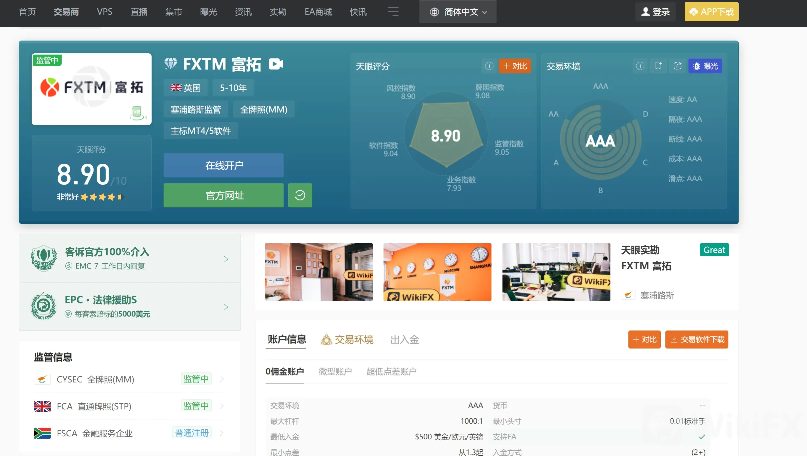This screenshot has width=807, height=456.
Task: Click the 8.90 radar score chart
Action: 446,134
